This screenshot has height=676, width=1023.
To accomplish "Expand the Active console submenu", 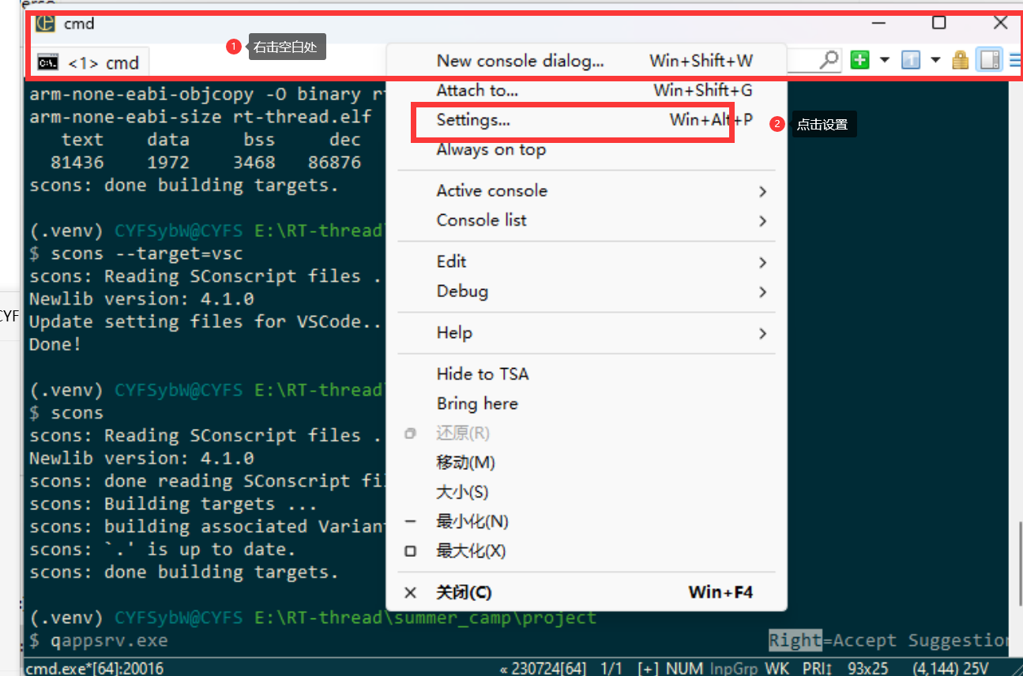I will tap(491, 190).
